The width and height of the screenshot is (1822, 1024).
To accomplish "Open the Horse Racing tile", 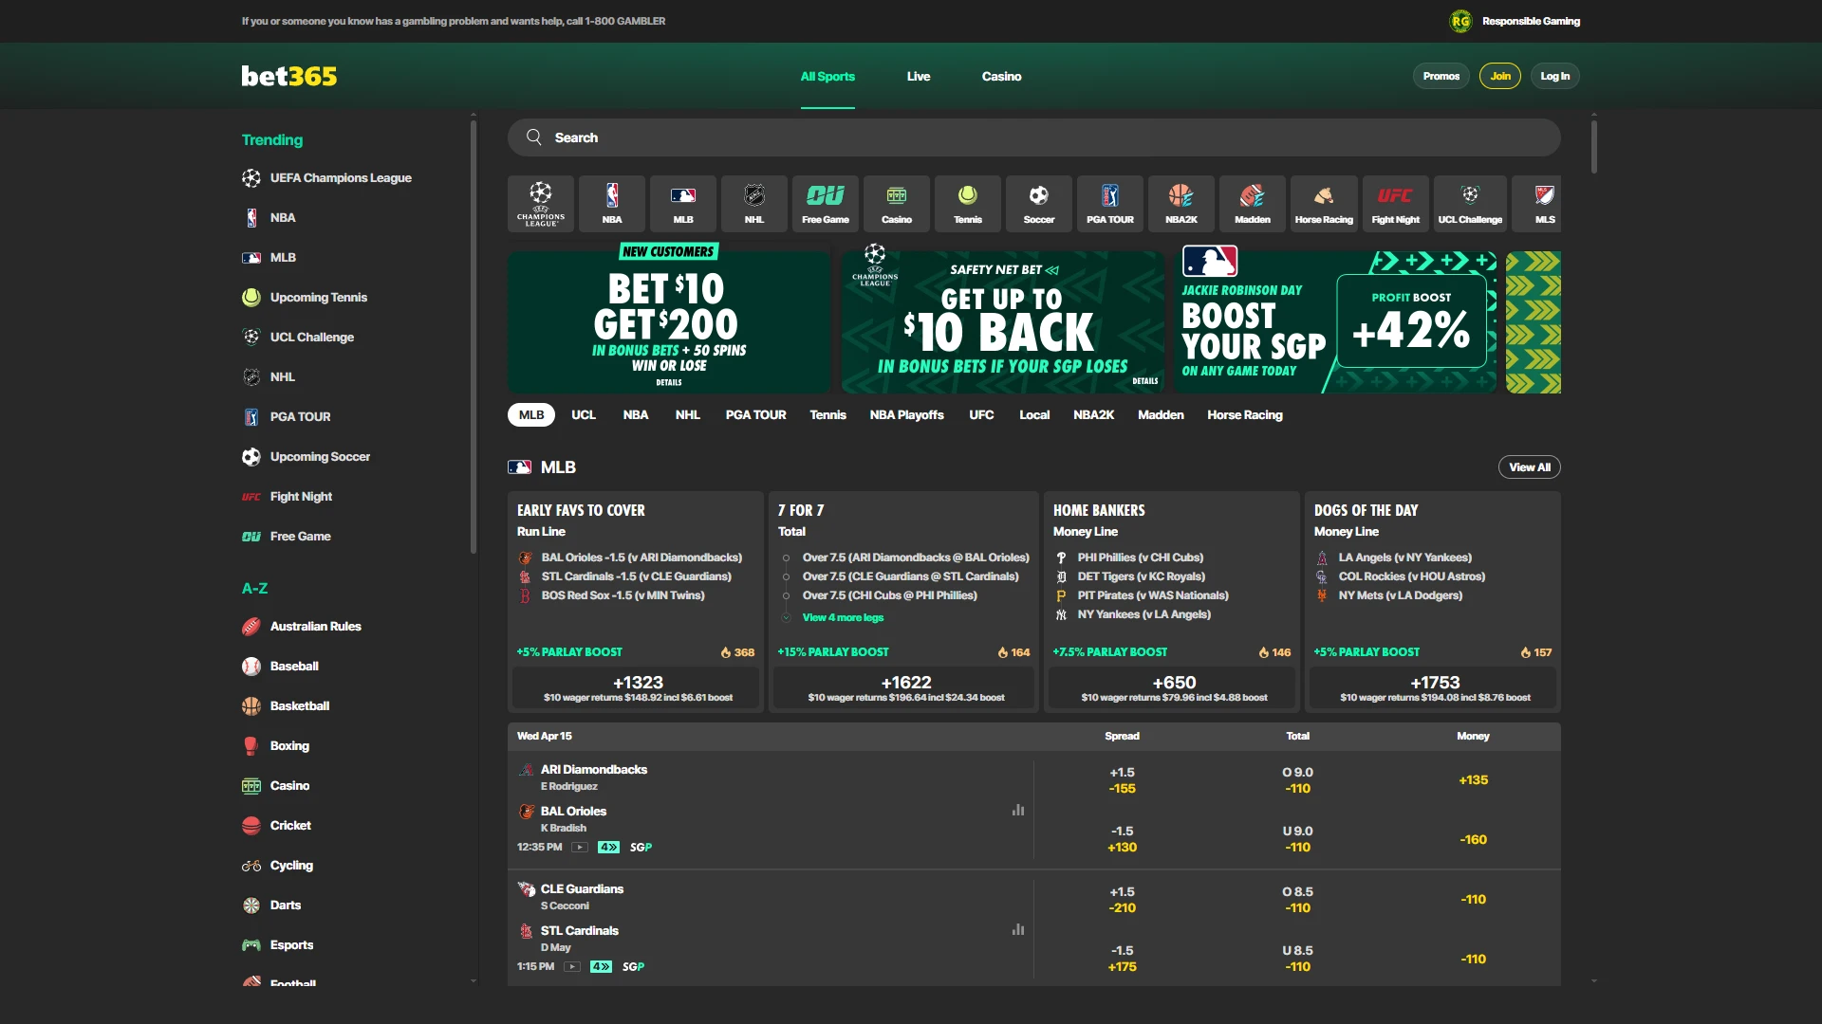I will coord(1324,204).
